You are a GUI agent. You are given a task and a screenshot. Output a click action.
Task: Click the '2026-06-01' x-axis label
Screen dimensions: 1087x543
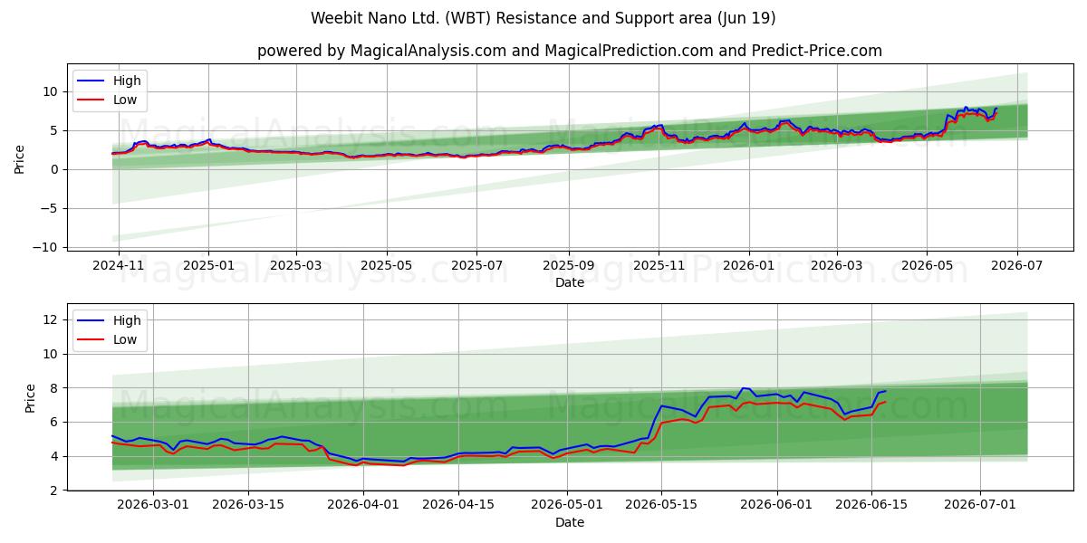point(777,507)
